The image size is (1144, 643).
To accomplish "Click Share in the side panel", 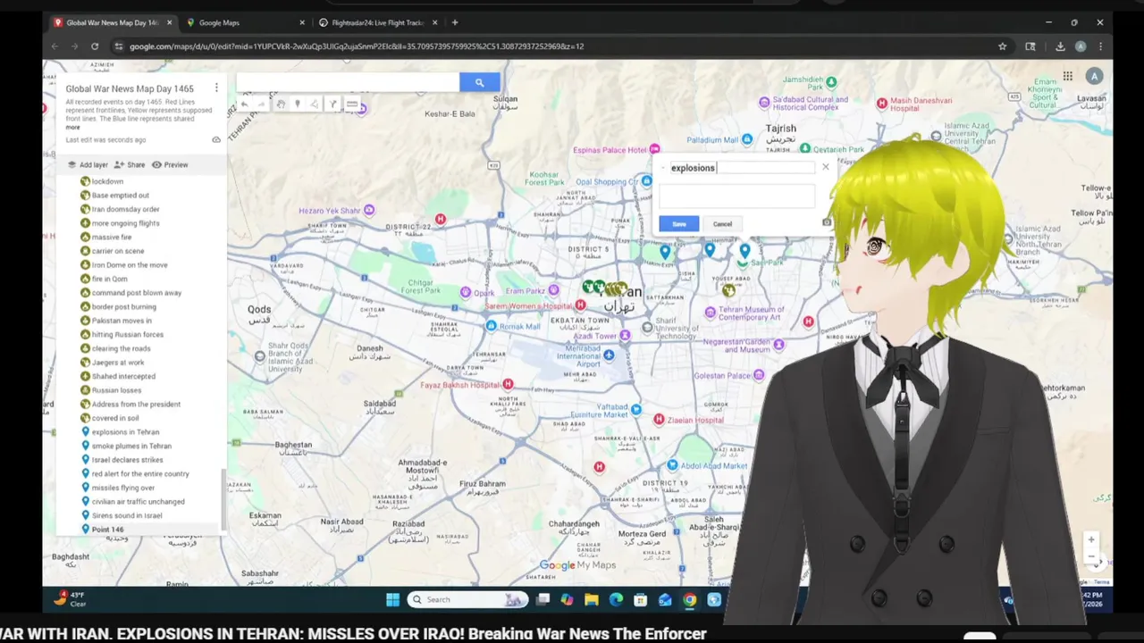I will pyautogui.click(x=130, y=165).
